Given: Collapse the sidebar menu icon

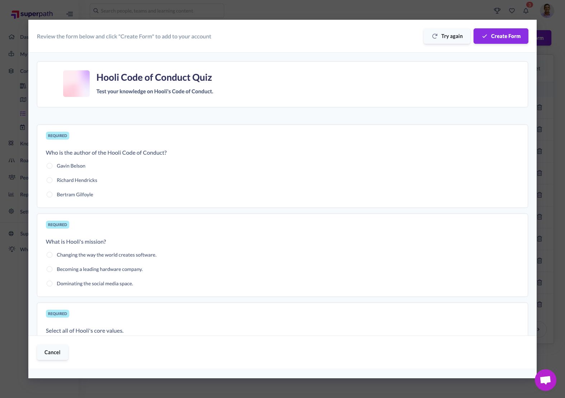Looking at the screenshot, I should tap(70, 14).
